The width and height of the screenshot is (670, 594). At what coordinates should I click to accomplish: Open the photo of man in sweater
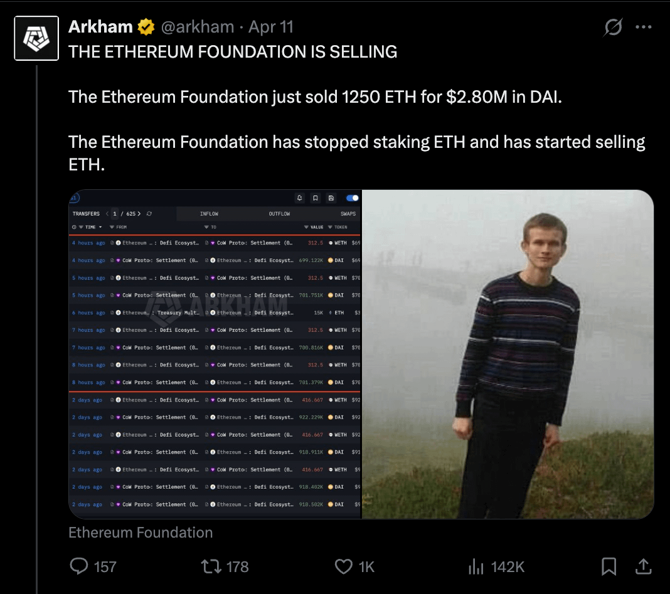tap(508, 354)
